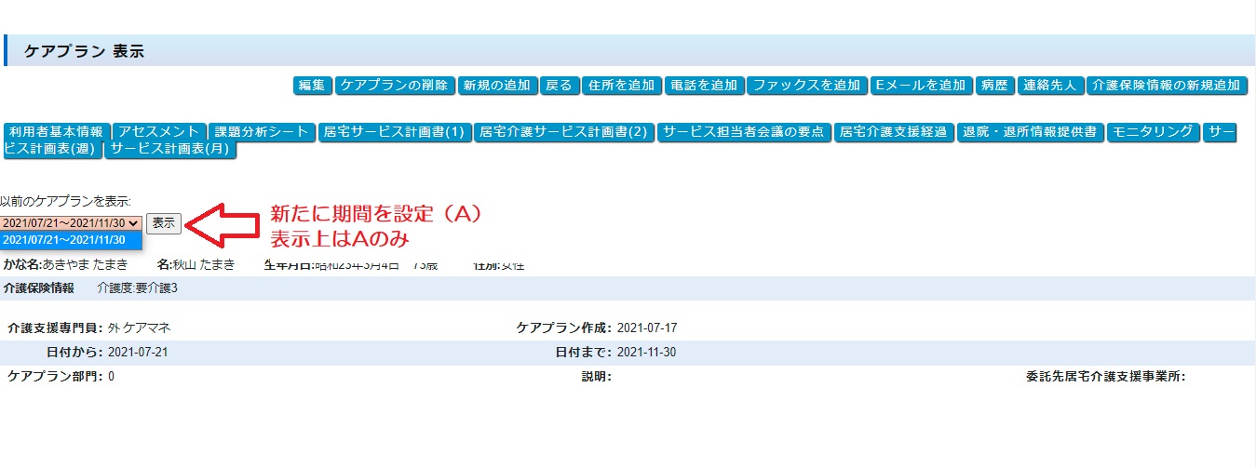Open the アセスメント tab

pos(159,132)
